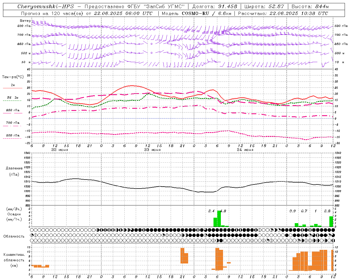
Task: Select the text Предоставлено ФГБУ "ЗапСиб УГМС"
Action: tap(135, 7)
